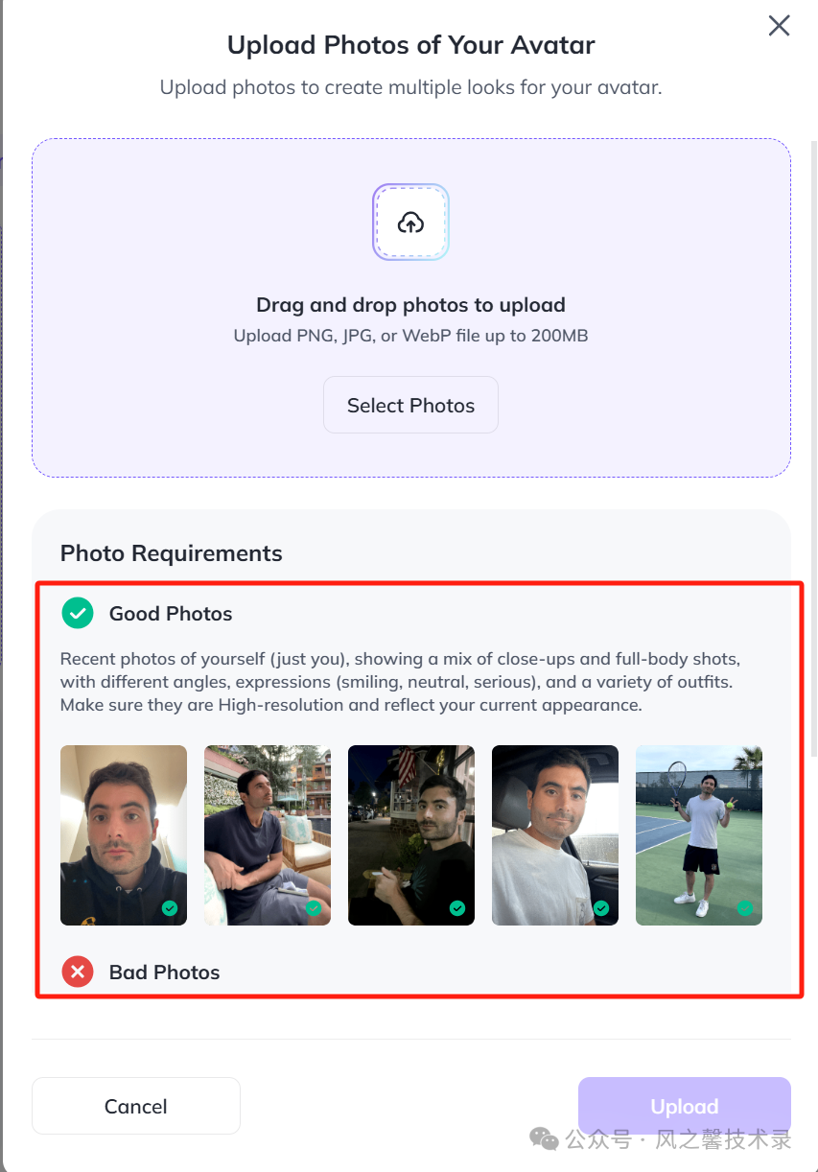Click checkmark badge on car selfie

[x=601, y=908]
